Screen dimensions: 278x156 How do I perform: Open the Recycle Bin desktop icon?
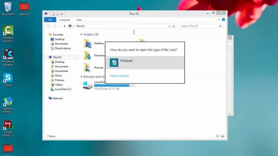point(8,9)
